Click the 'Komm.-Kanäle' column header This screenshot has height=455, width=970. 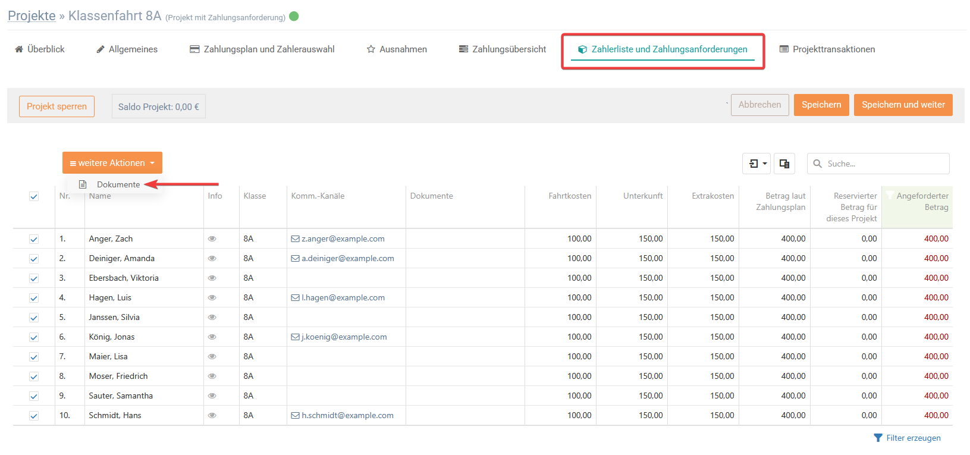tap(318, 196)
